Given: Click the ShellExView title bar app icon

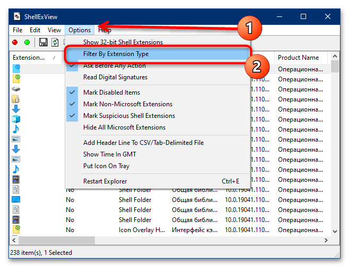Looking at the screenshot, I should 17,16.
